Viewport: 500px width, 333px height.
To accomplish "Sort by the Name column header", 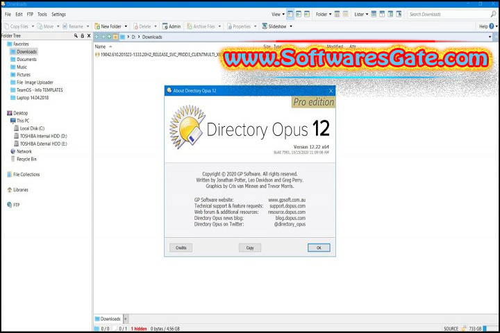I will pyautogui.click(x=100, y=46).
